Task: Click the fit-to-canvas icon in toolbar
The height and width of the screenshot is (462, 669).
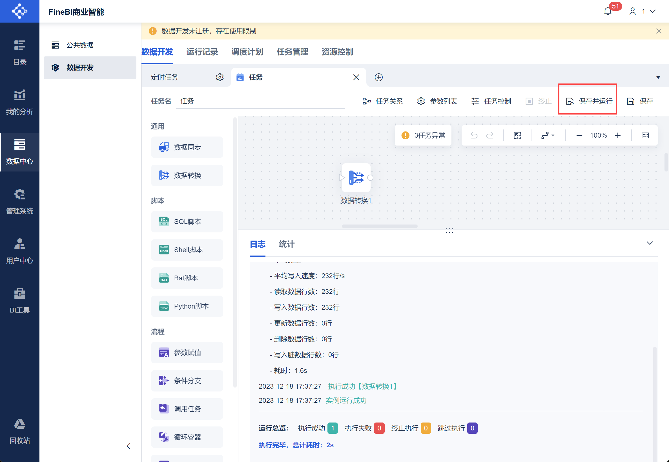Action: pos(517,135)
